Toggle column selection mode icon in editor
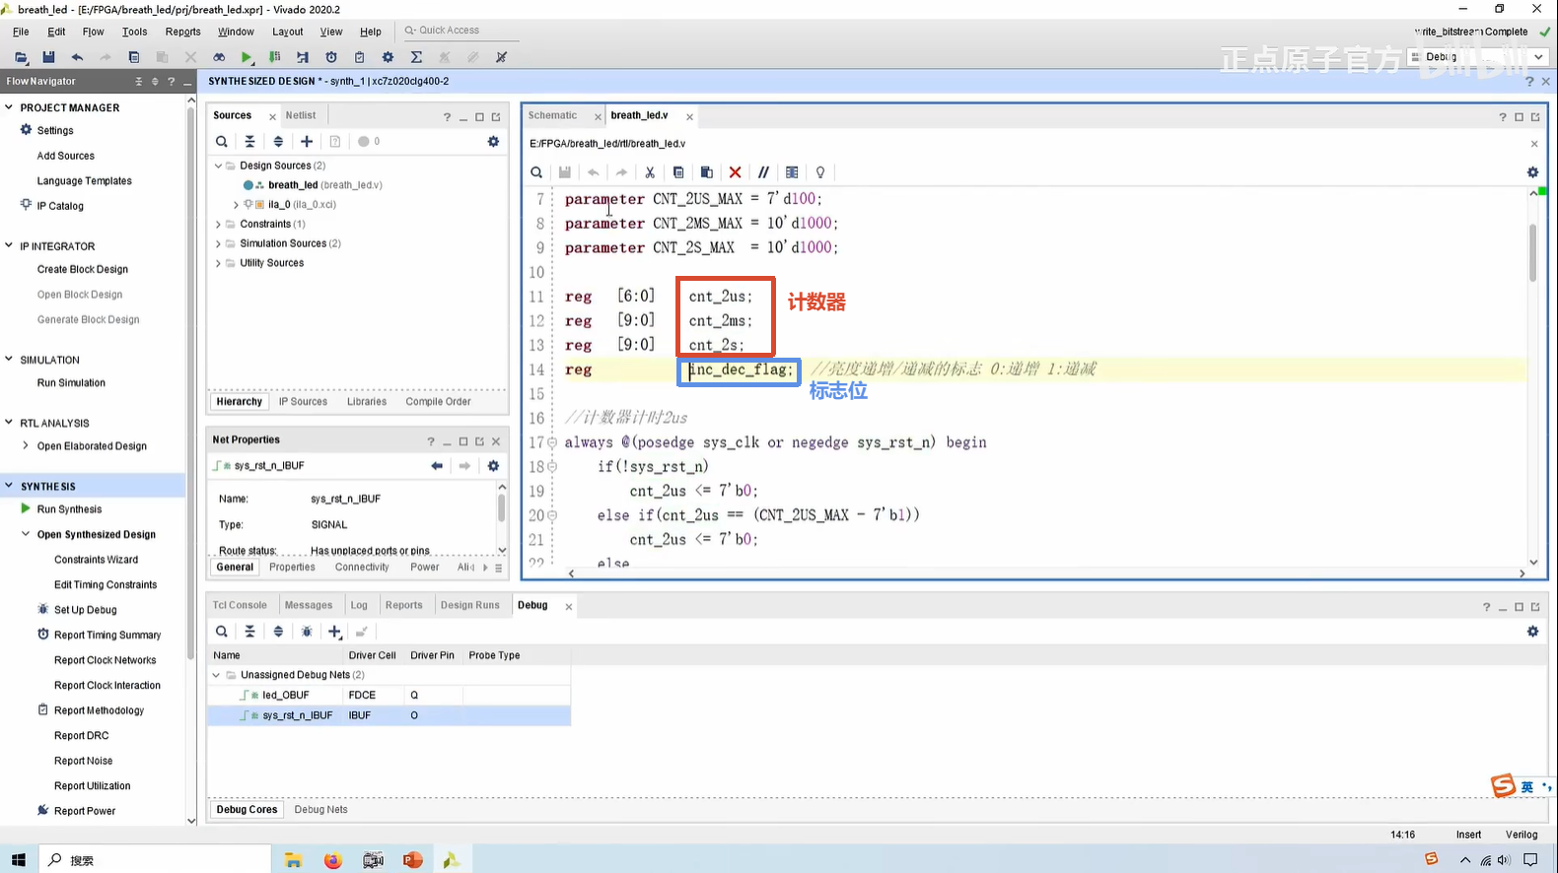Viewport: 1558px width, 873px height. tap(792, 172)
